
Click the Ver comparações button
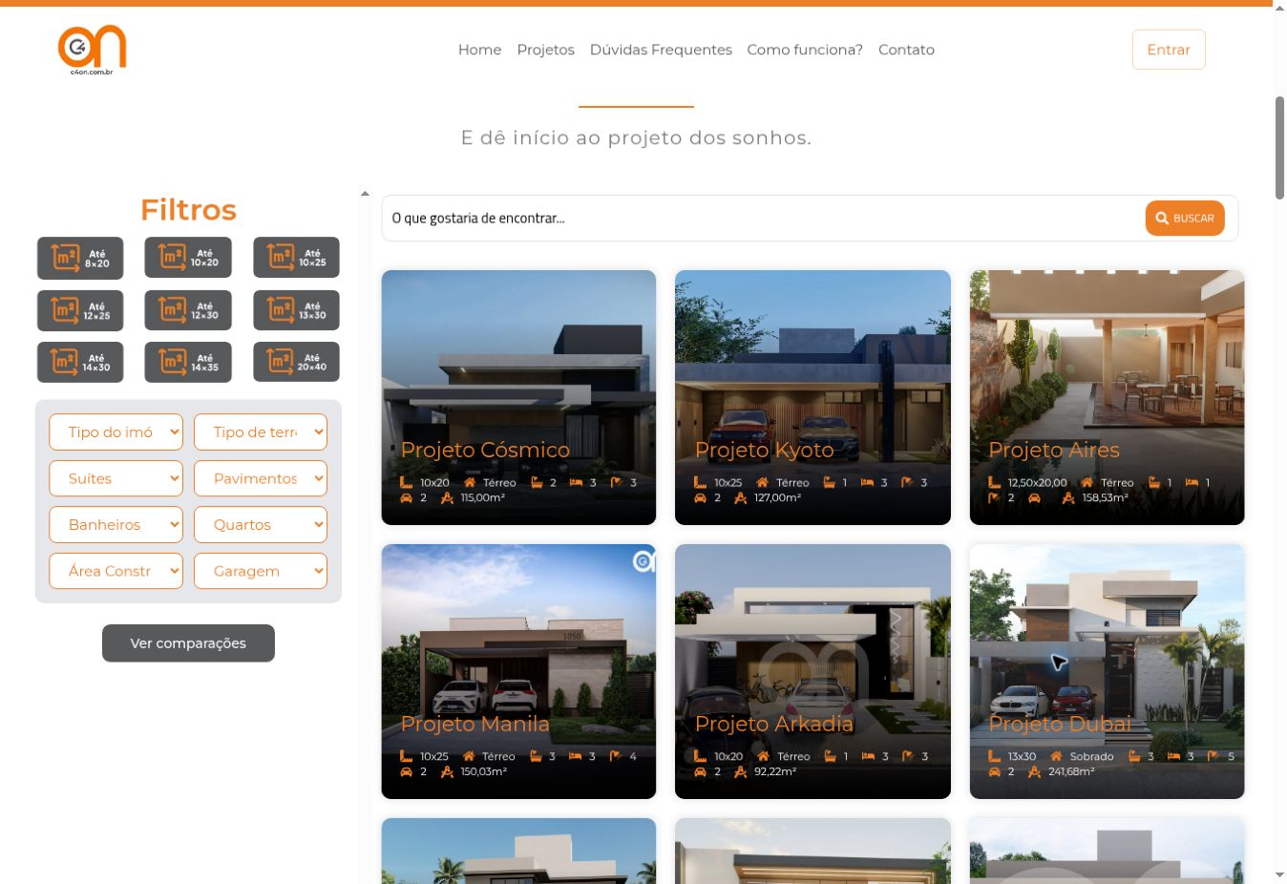188,643
